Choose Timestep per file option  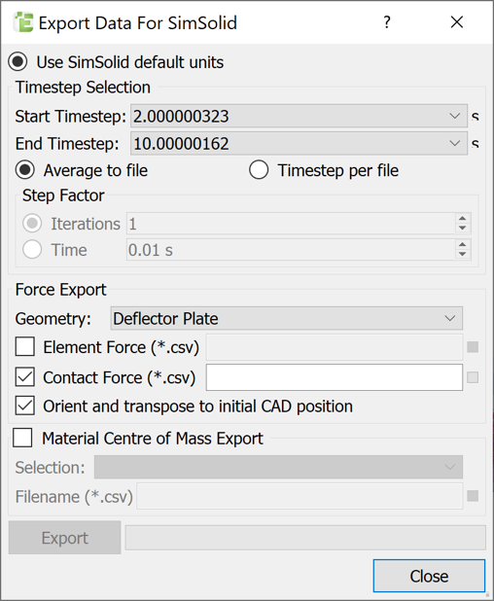pyautogui.click(x=259, y=170)
